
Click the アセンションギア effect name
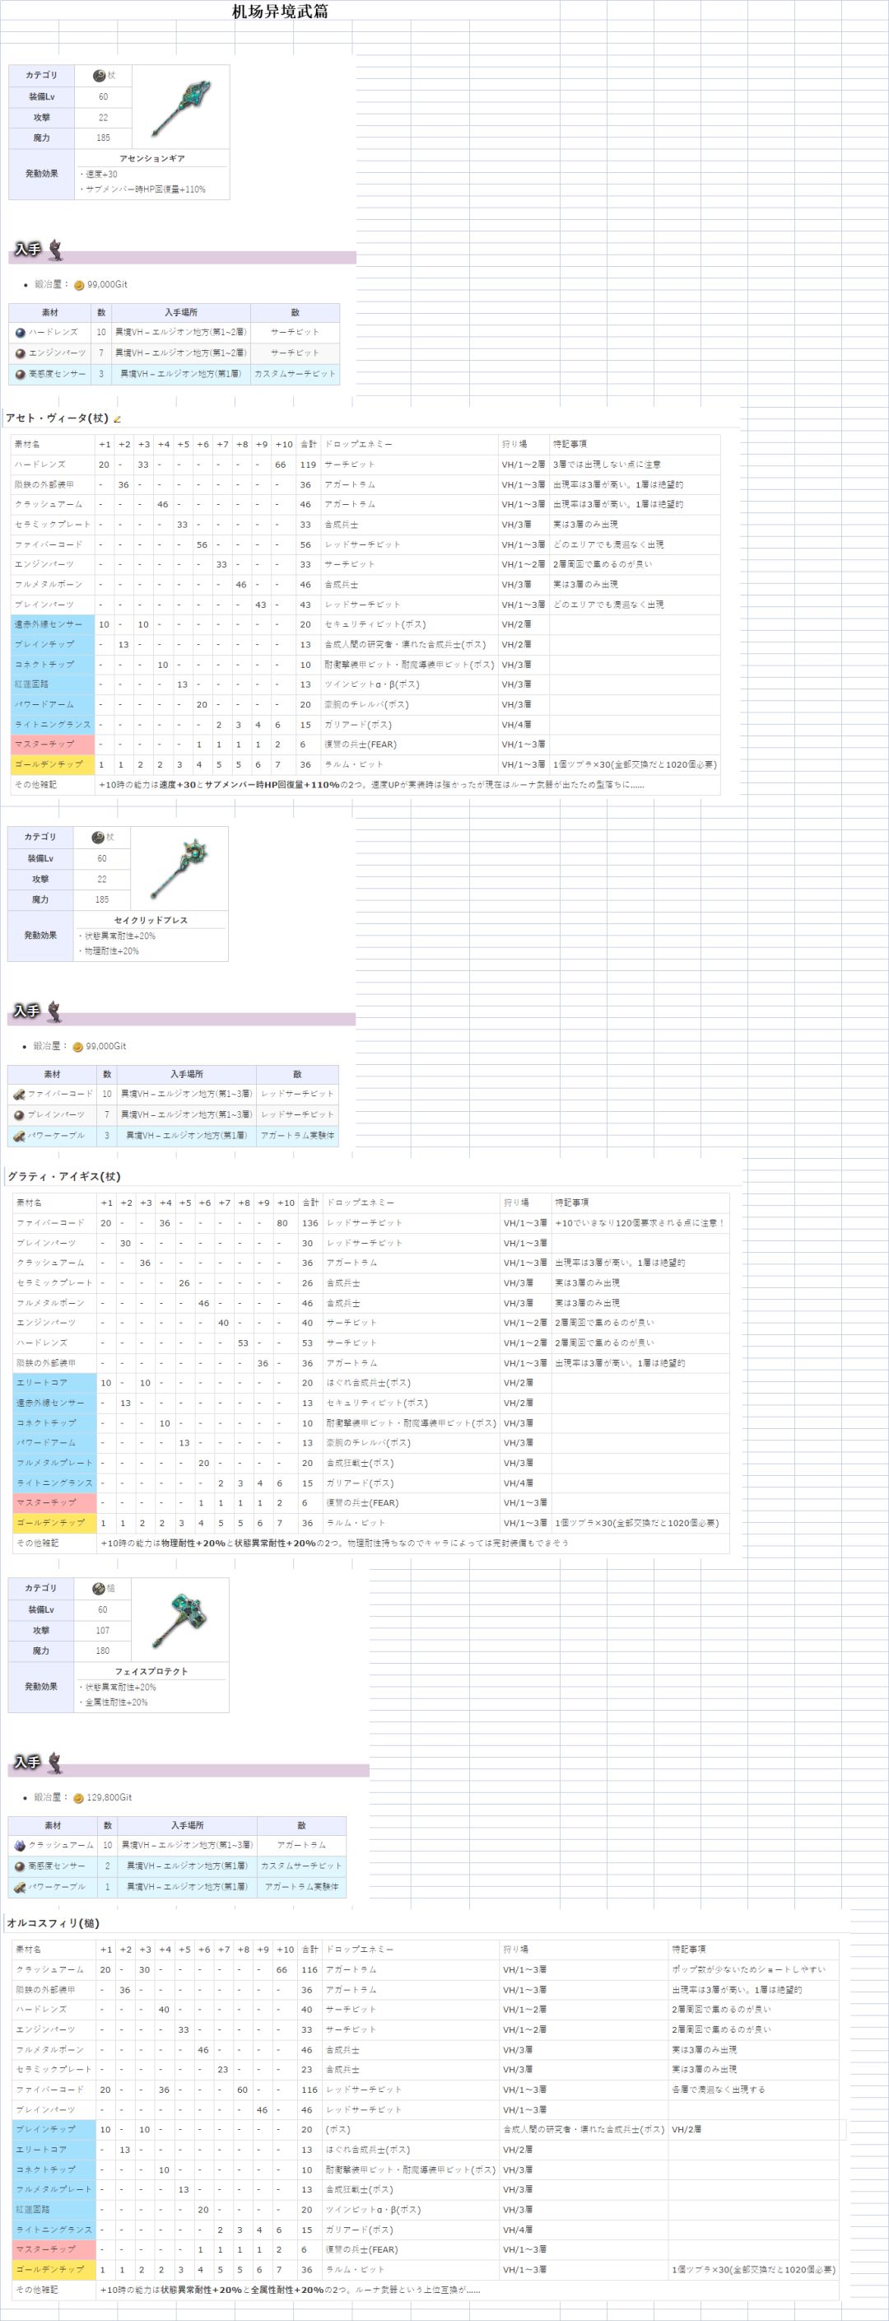152,159
